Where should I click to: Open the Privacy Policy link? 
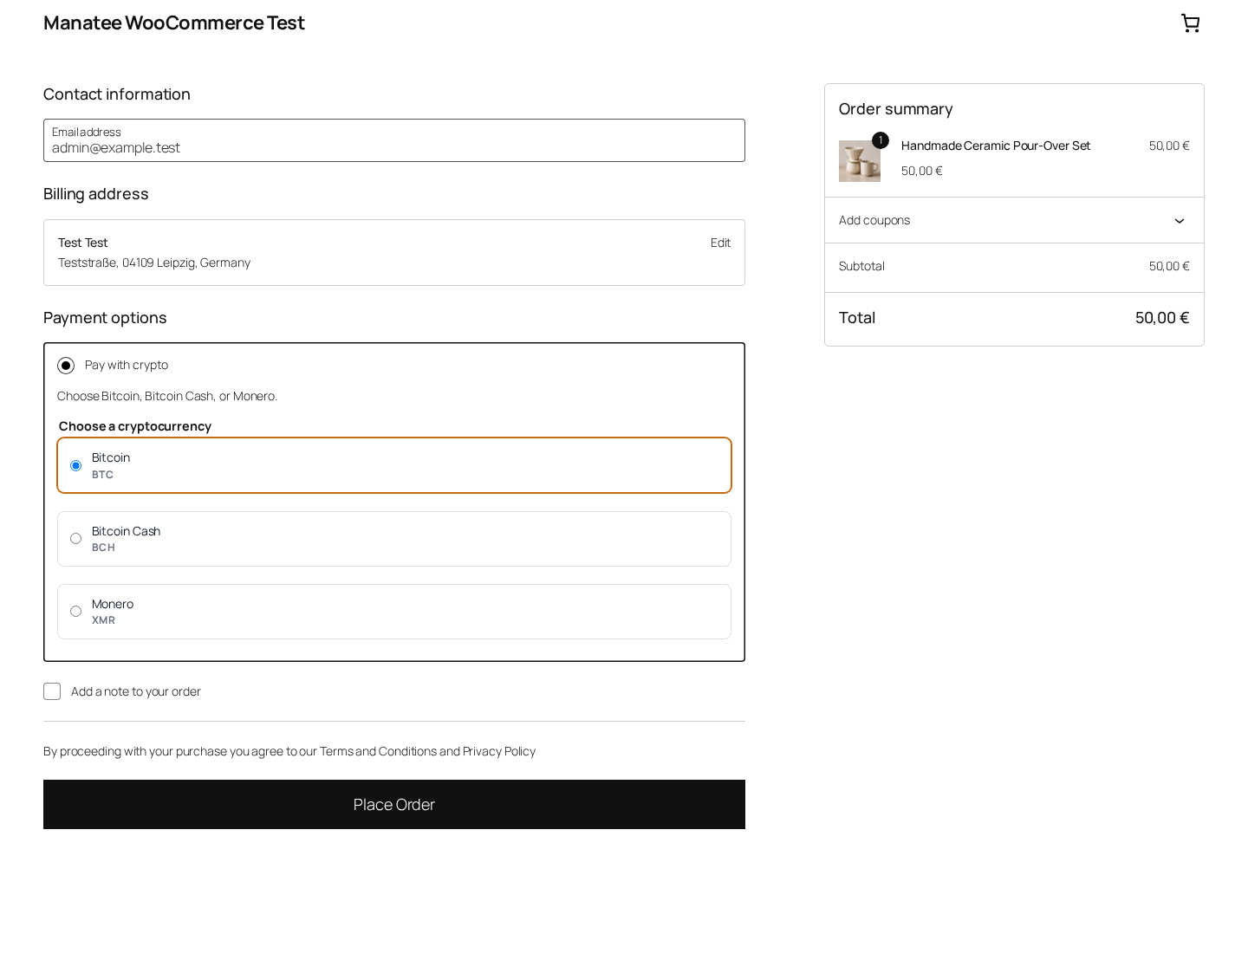click(499, 751)
